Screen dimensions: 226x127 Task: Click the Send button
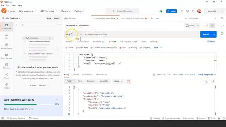pyautogui.click(x=206, y=35)
